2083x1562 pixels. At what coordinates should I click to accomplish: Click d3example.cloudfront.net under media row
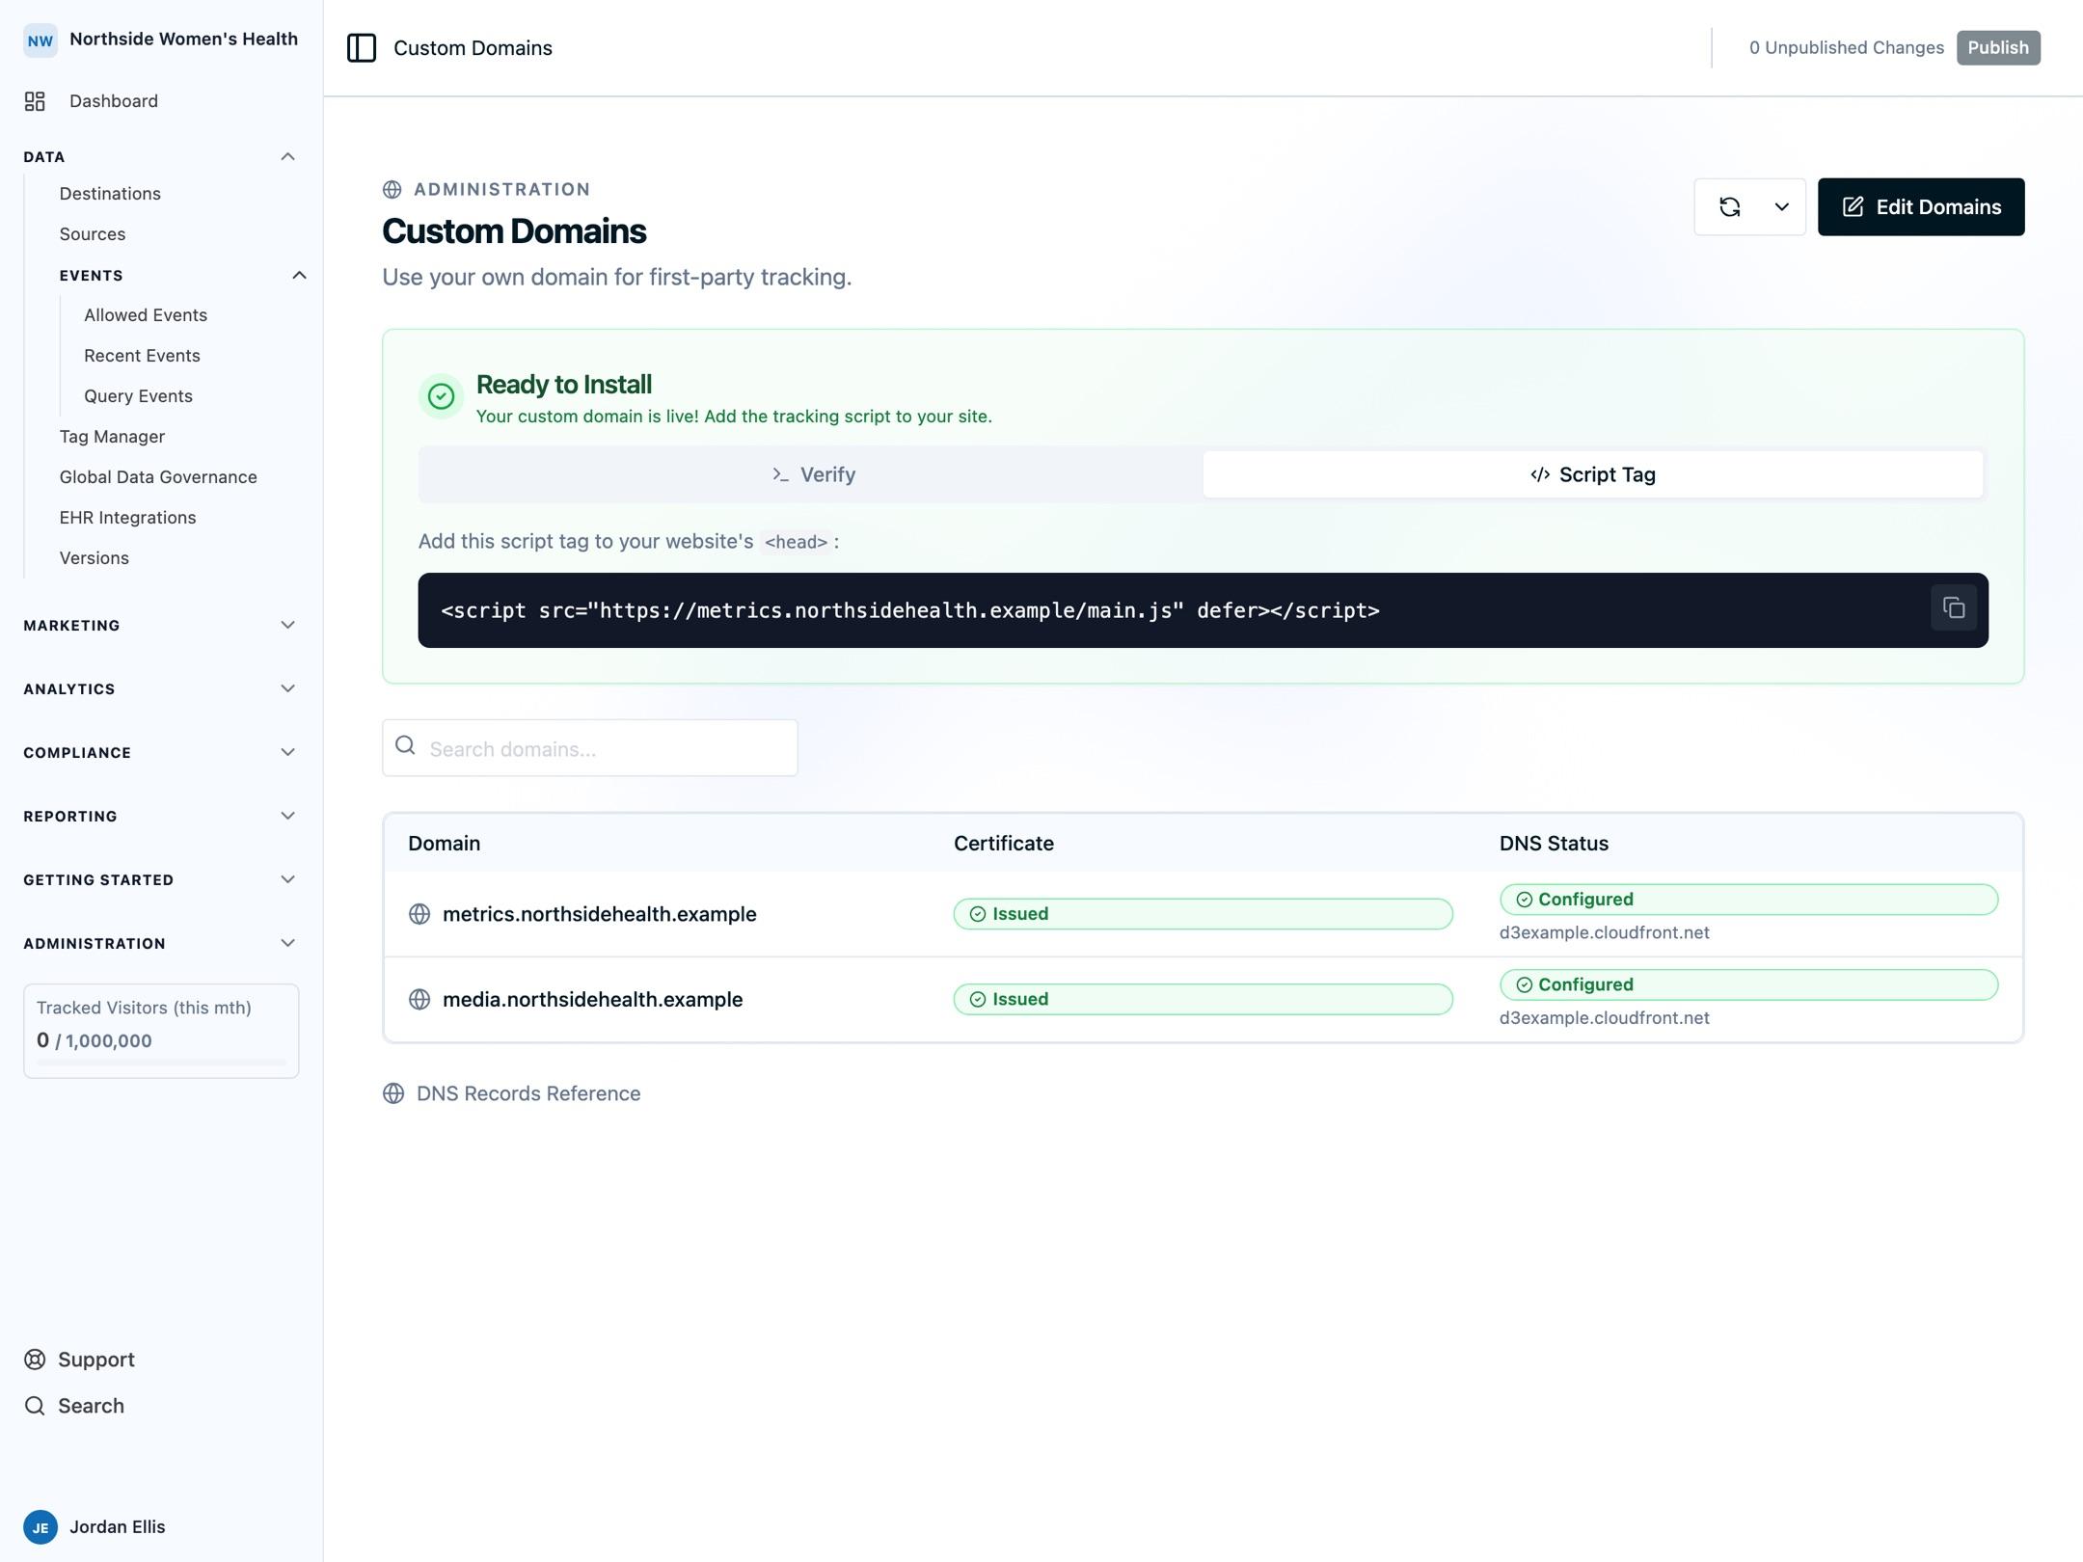[1604, 1018]
